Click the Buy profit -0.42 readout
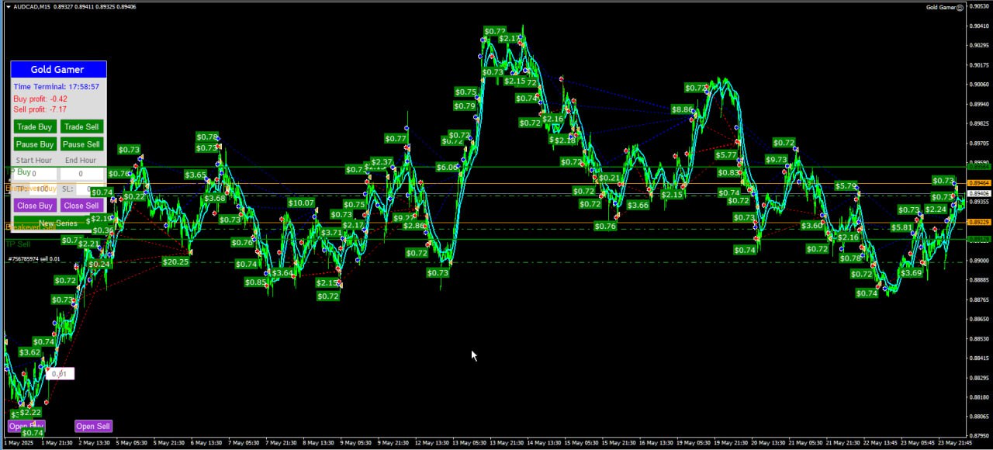Screen dimensions: 993x450 (x=40, y=99)
